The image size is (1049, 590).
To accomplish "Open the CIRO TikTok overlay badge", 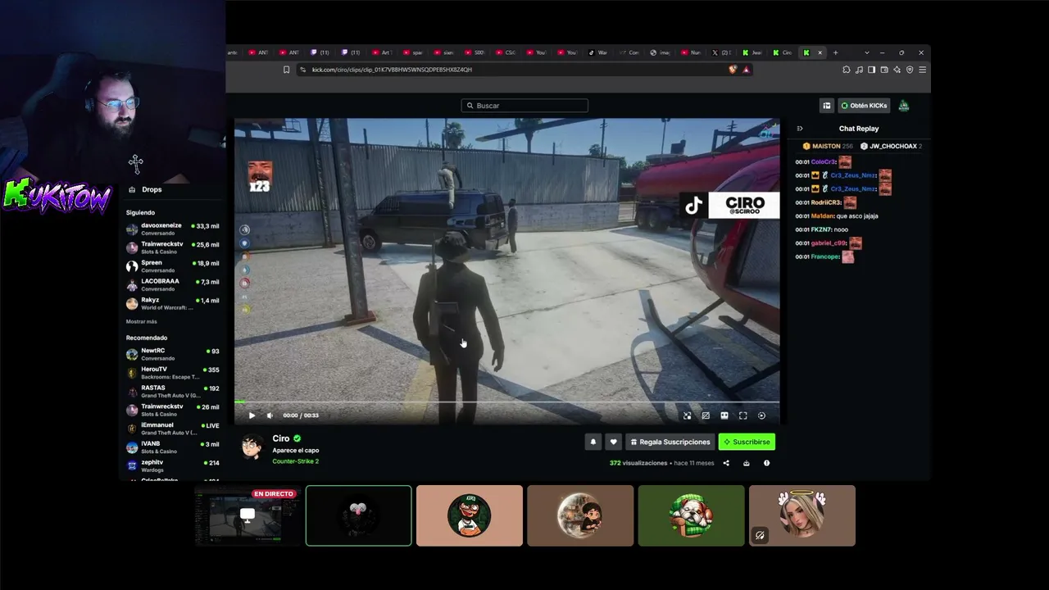I will point(729,205).
